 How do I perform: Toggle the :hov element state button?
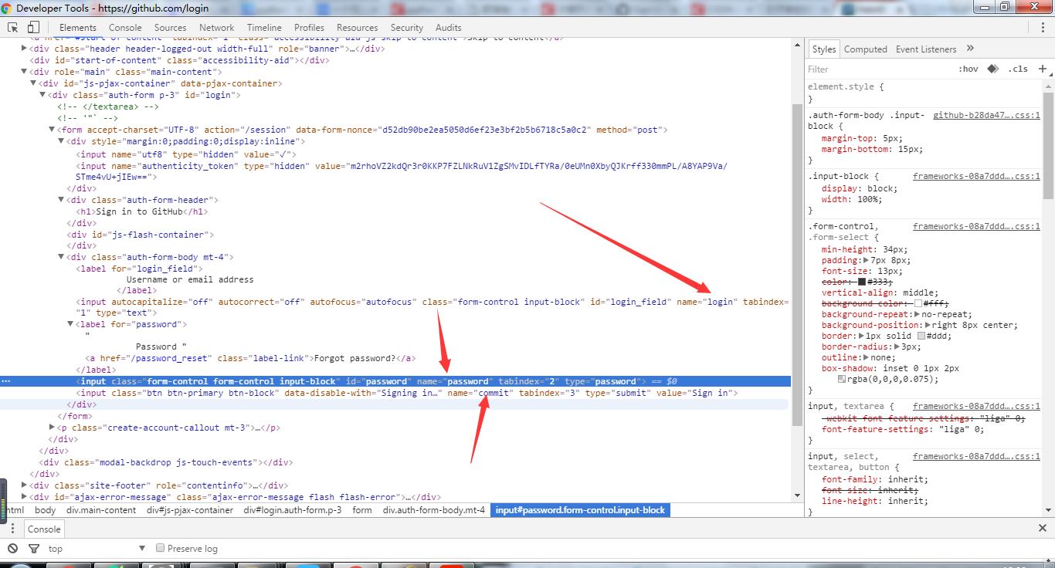968,69
